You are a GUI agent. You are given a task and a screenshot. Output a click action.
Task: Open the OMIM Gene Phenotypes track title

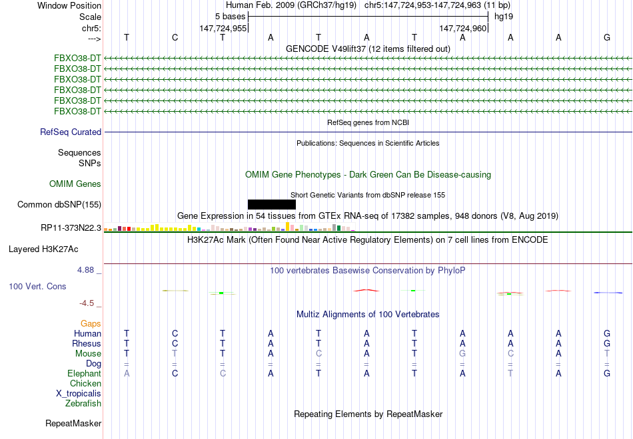(x=368, y=174)
